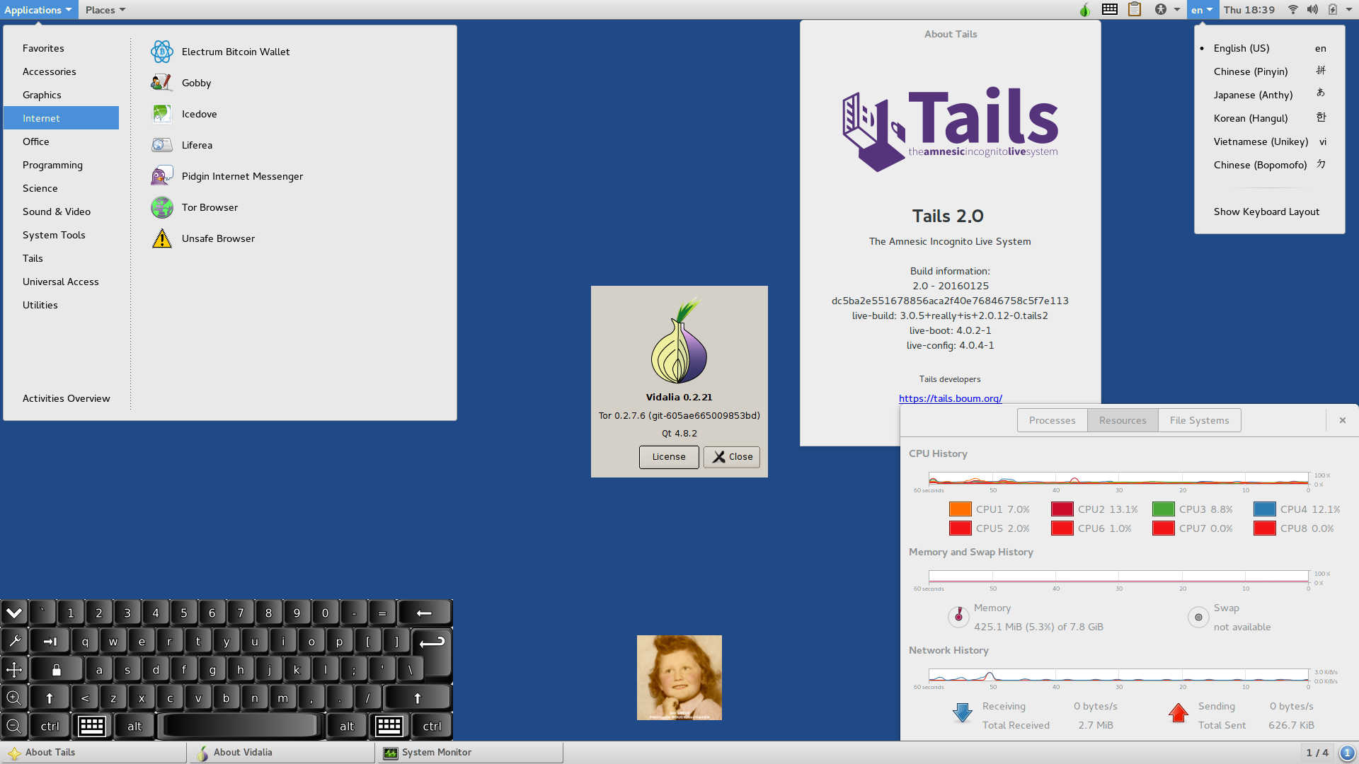Open the Universal Access menu arrow
The height and width of the screenshot is (764, 1359).
click(x=1176, y=10)
